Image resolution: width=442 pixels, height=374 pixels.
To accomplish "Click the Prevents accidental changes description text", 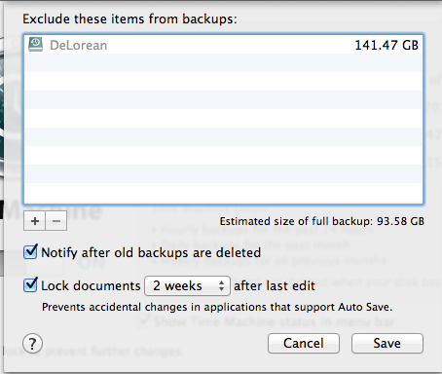I will pyautogui.click(x=217, y=307).
